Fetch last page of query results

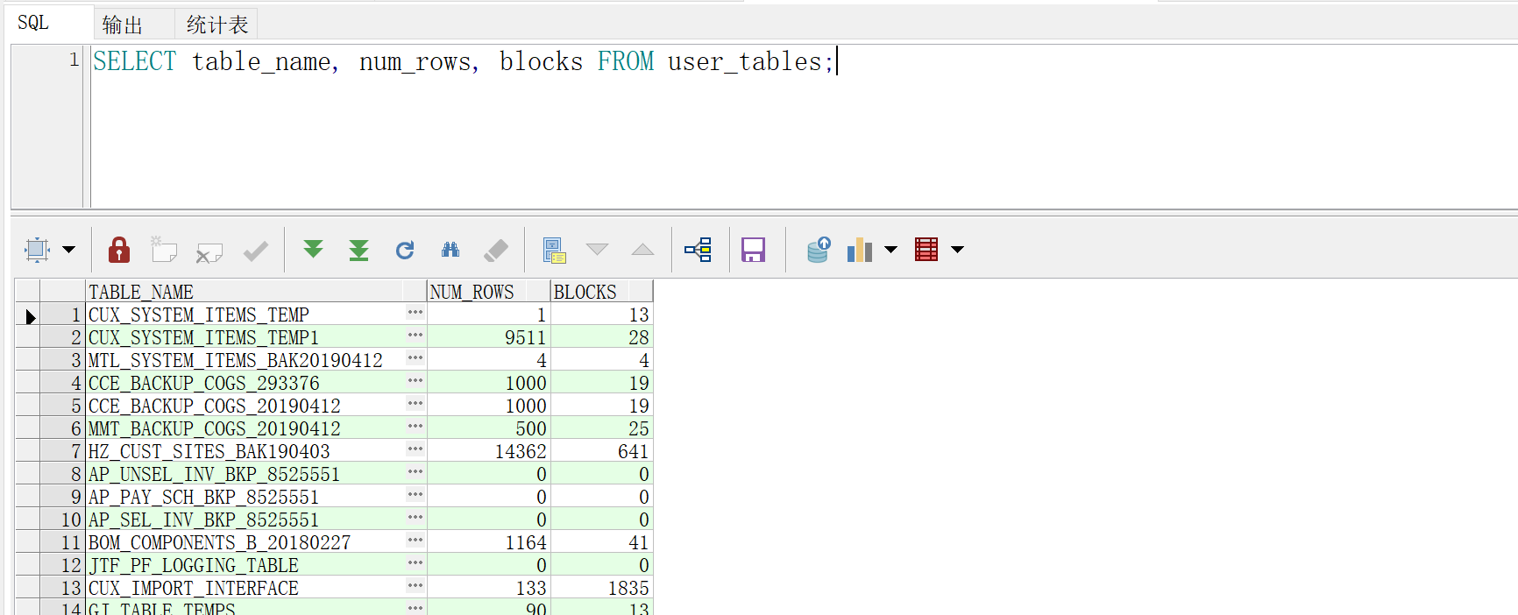pyautogui.click(x=358, y=251)
